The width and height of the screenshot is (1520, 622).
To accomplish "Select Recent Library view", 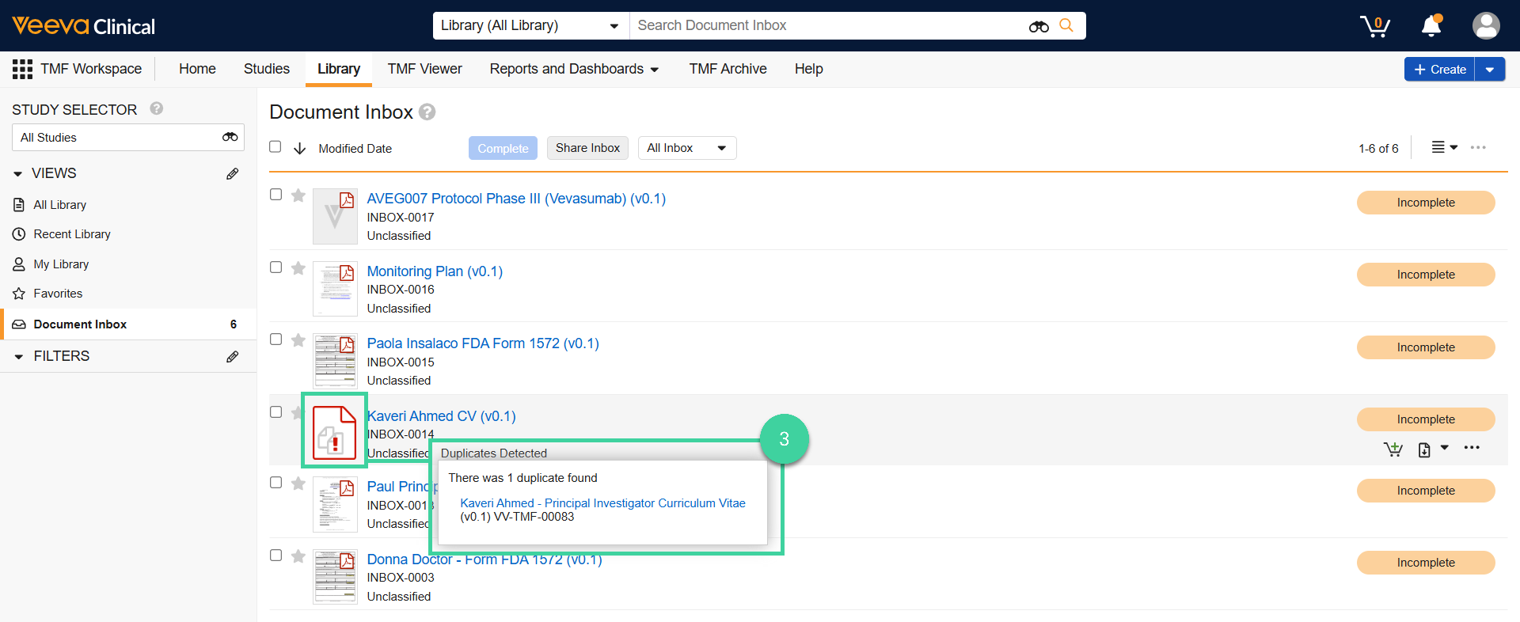I will tap(72, 234).
